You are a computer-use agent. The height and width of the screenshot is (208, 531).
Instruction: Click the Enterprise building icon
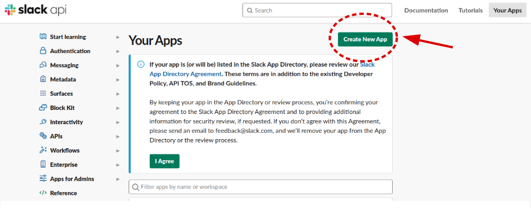pyautogui.click(x=43, y=164)
